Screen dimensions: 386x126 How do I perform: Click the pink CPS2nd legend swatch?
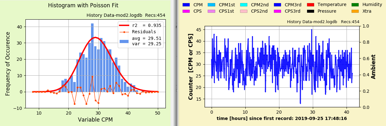pyautogui.click(x=243, y=11)
